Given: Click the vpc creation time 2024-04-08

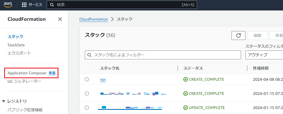Looking at the screenshot, I should tap(268, 79).
